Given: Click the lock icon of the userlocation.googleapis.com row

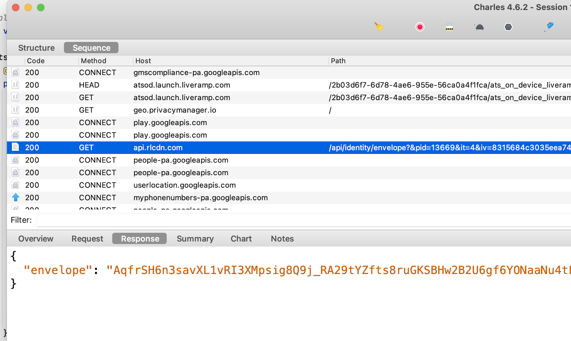Looking at the screenshot, I should [x=15, y=185].
